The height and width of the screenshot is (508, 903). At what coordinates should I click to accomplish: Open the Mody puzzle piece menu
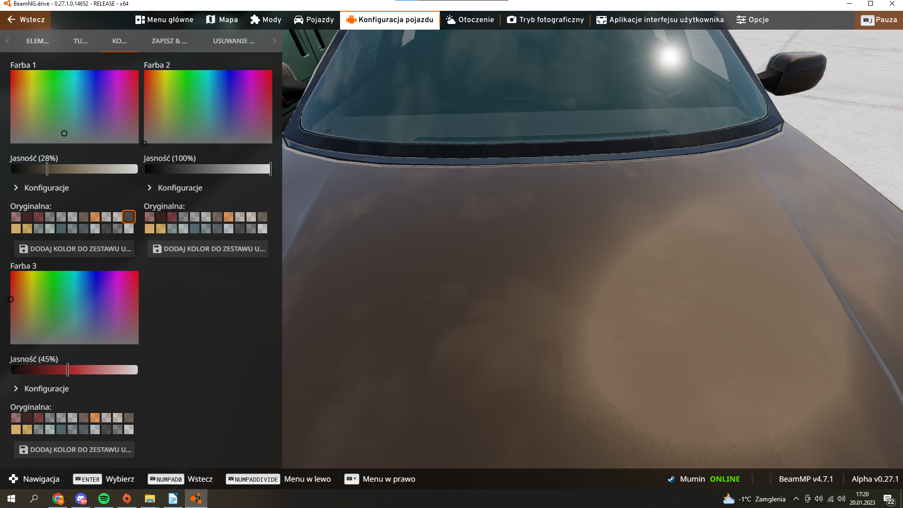(x=266, y=20)
